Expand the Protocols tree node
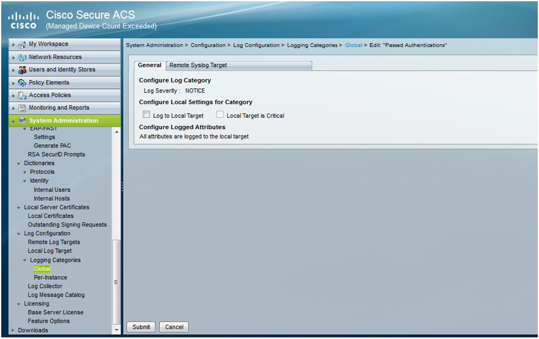Image resolution: width=539 pixels, height=339 pixels. 25,172
